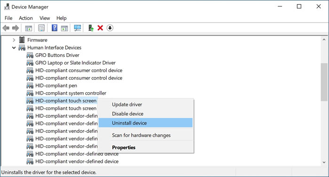This screenshot has height=177, width=329.
Task: Select the highlighted HID-compliant touch screen
Action: [x=66, y=101]
